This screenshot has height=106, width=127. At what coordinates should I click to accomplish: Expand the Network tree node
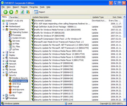tap(3, 64)
